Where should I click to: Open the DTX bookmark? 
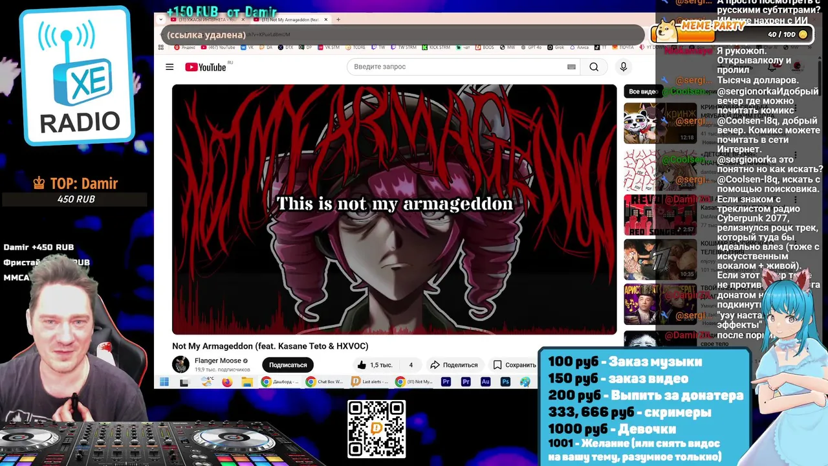[x=284, y=47]
